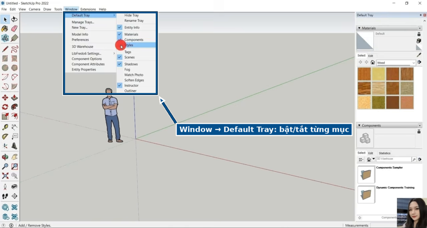The image size is (427, 228).
Task: Choose the pink Eraser tool
Action: point(15,29)
